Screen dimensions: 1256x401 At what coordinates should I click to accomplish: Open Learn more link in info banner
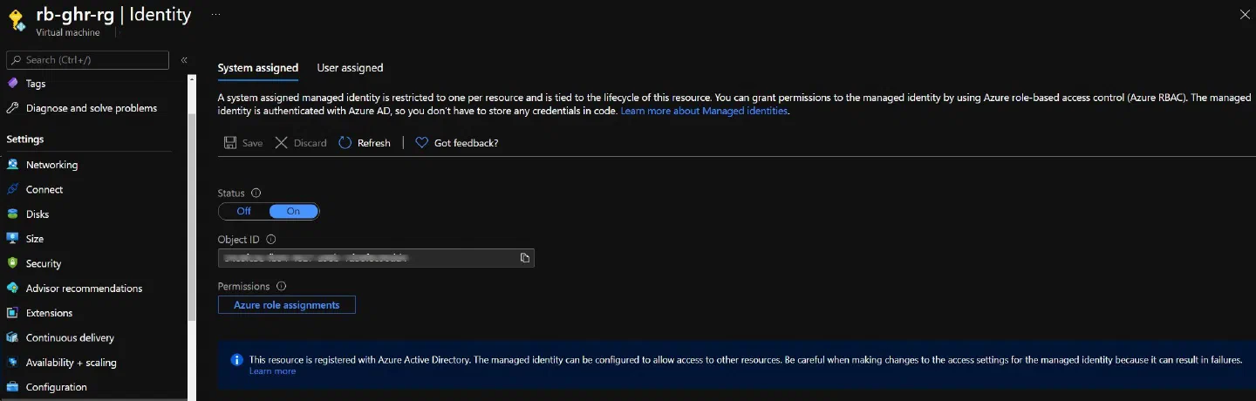pos(272,371)
